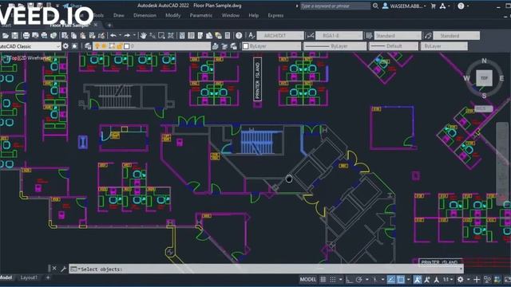Open the layer 0 list dropdown
This screenshot has height=287, width=511.
coord(152,46)
